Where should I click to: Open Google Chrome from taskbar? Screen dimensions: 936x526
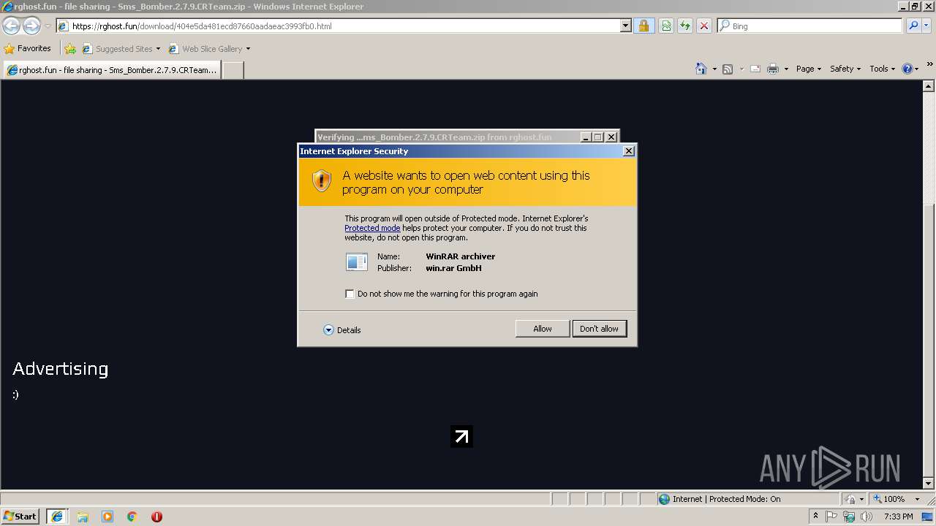click(x=132, y=517)
